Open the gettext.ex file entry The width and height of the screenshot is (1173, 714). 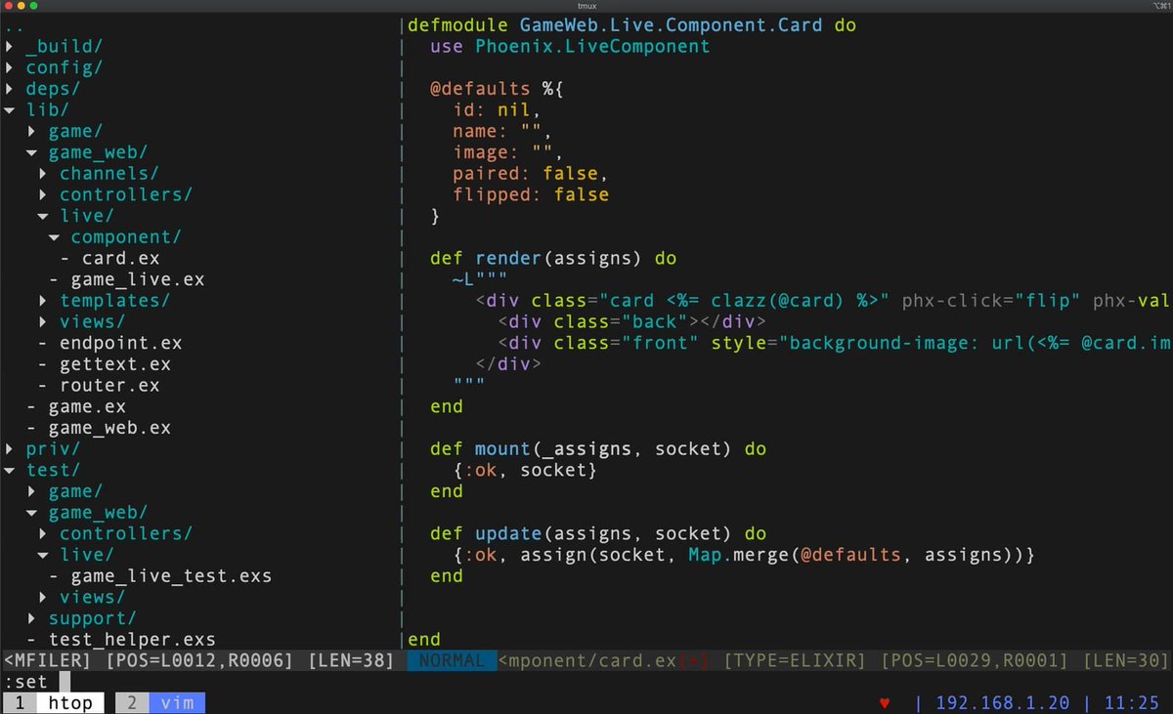(114, 364)
